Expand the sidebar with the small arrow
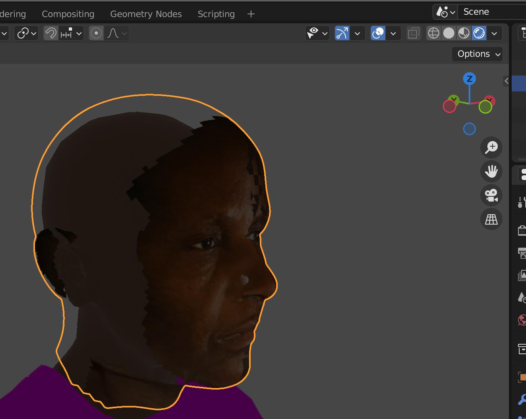The width and height of the screenshot is (526, 419). point(506,81)
